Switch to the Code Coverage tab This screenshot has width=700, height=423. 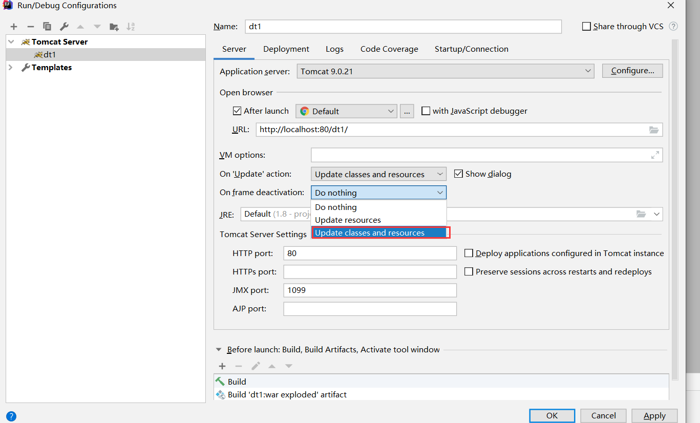(x=389, y=49)
